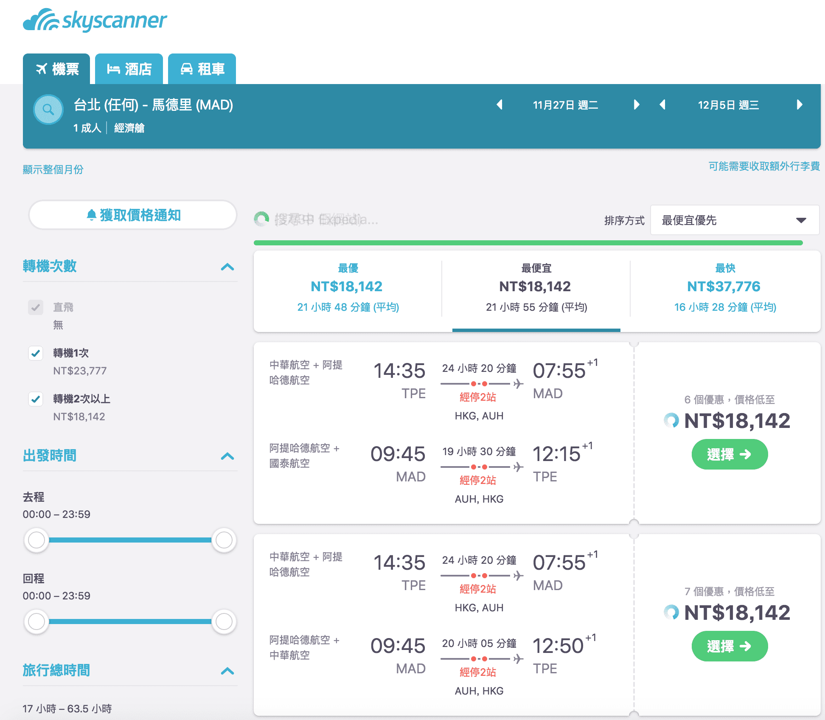825x720 pixels.
Task: Click 回程 slider left handle
Action: 36,622
